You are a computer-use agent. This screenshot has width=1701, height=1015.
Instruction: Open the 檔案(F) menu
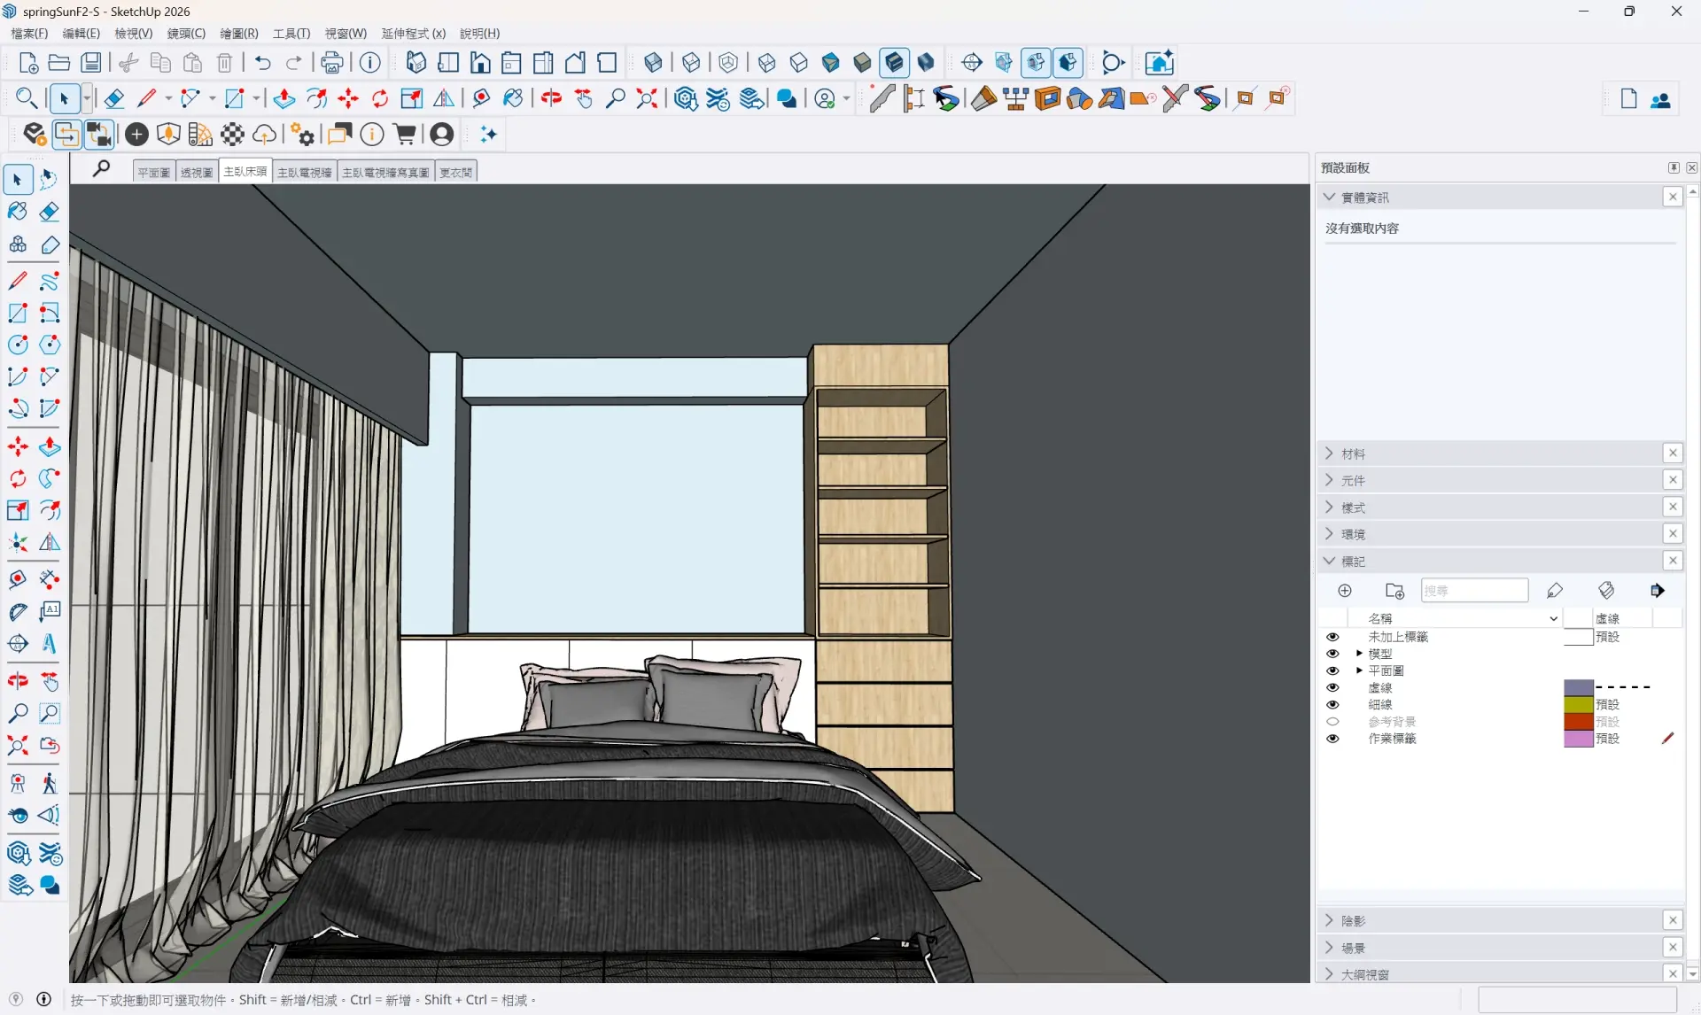coord(29,34)
